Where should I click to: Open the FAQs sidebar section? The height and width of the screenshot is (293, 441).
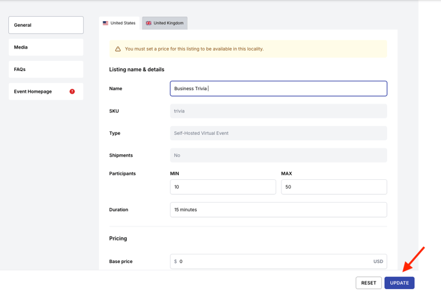(46, 69)
